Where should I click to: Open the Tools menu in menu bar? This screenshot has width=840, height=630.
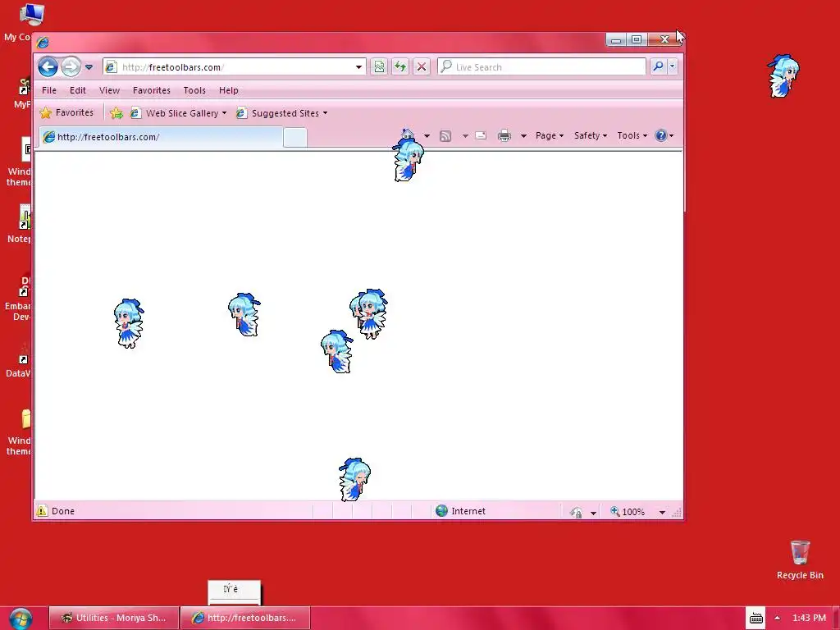click(x=194, y=90)
